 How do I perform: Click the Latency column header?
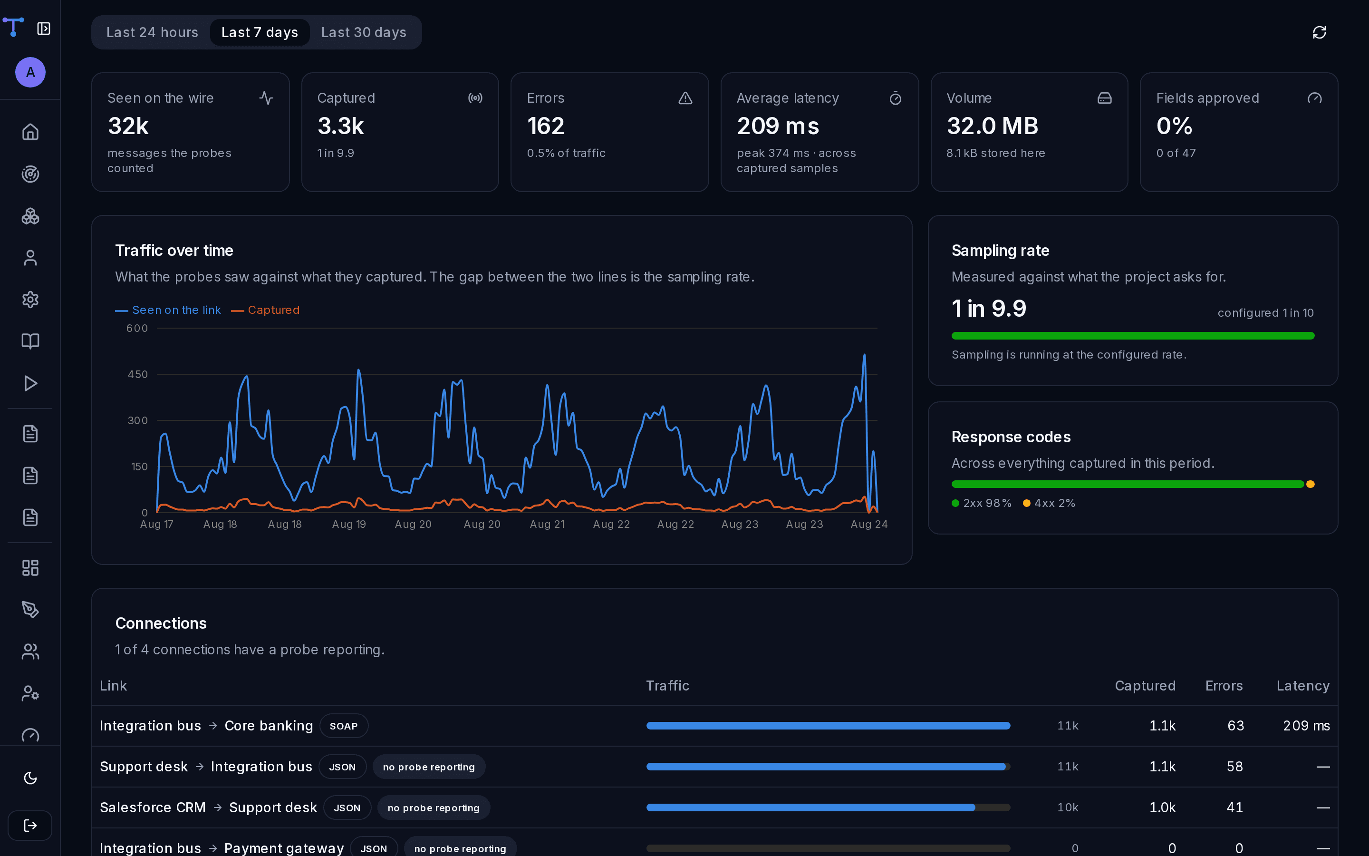coord(1303,686)
